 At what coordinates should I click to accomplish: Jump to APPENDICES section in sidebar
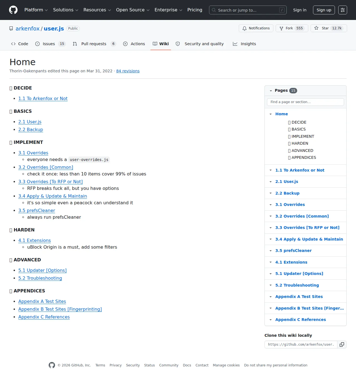(302, 157)
